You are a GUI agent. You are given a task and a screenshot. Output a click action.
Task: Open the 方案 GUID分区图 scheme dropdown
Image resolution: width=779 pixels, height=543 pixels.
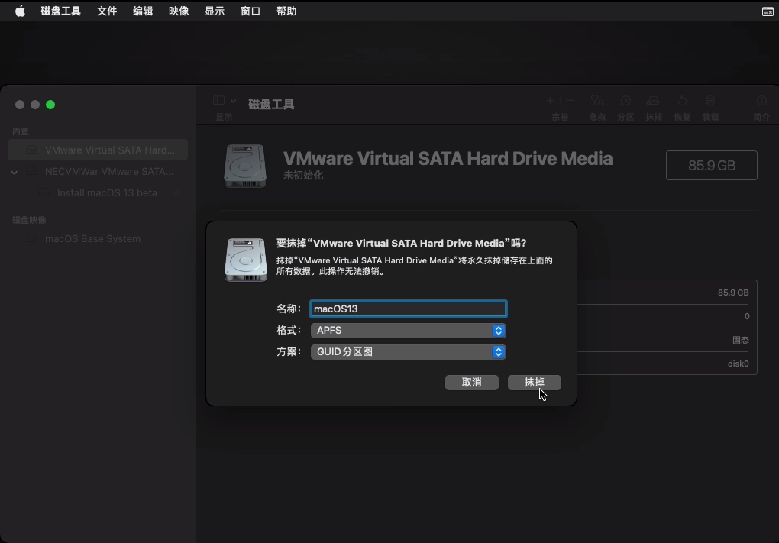[408, 352]
